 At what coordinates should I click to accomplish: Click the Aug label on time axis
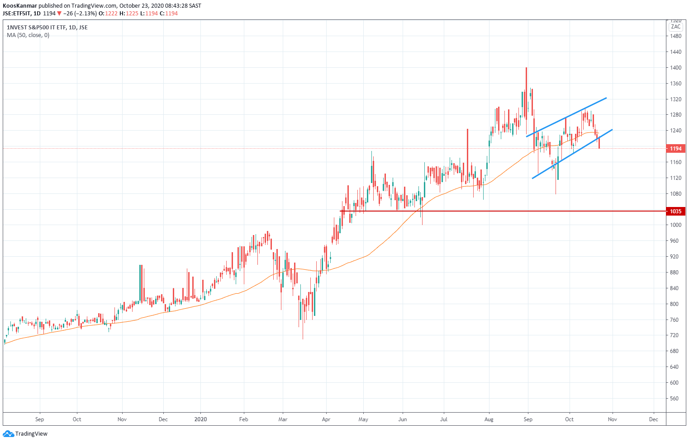coord(489,419)
